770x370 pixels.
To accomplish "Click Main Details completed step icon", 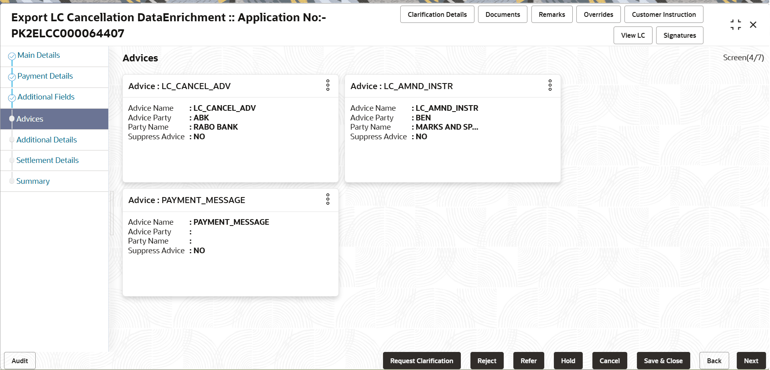I will click(x=12, y=56).
